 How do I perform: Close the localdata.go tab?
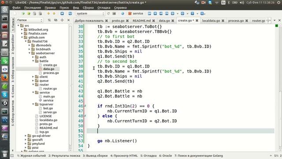[x=223, y=21]
